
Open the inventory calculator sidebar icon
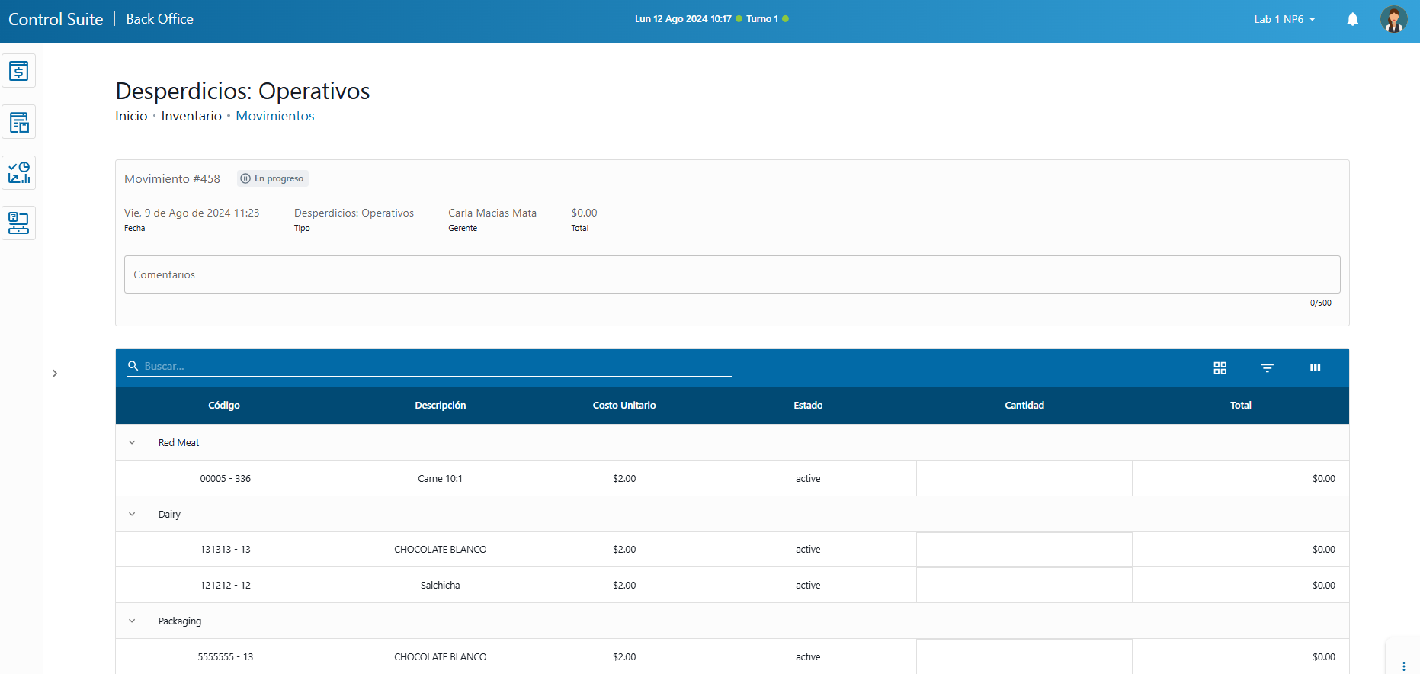pyautogui.click(x=19, y=122)
